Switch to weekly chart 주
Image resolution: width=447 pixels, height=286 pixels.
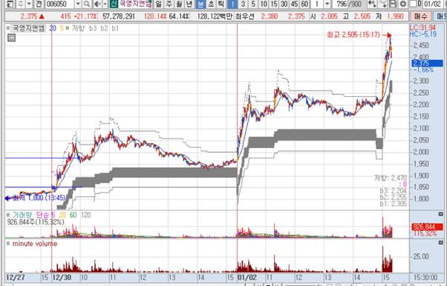click(x=169, y=4)
